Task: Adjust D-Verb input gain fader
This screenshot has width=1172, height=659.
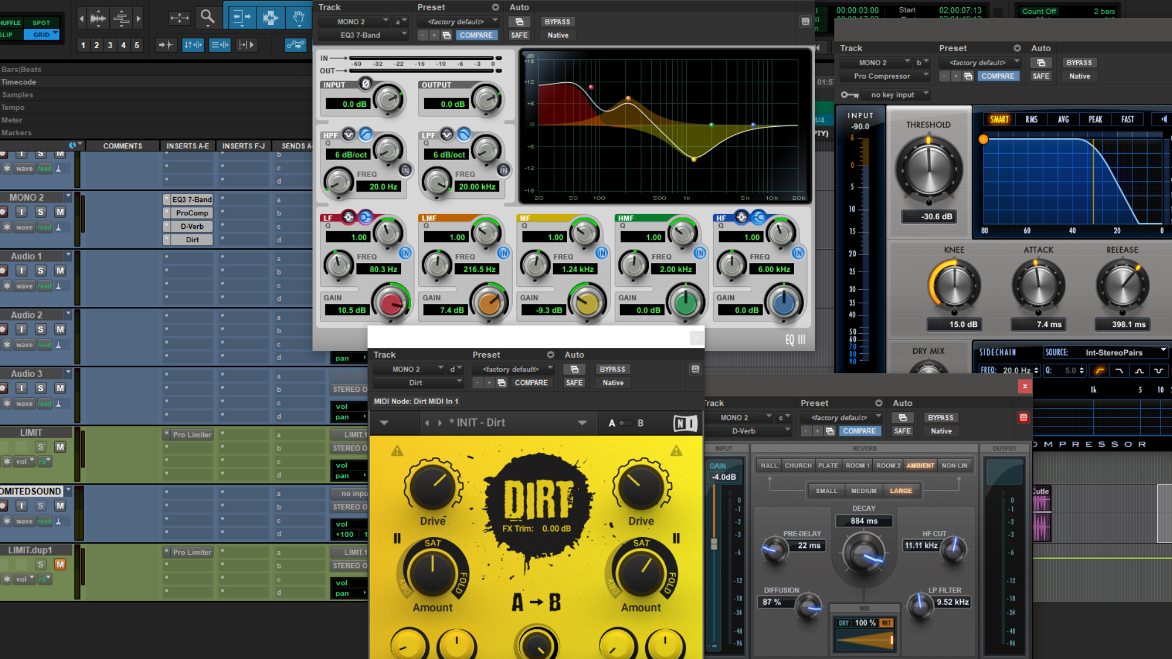Action: coord(714,543)
